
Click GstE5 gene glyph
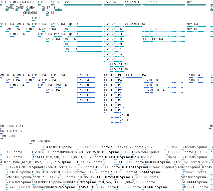pos(34,21)
